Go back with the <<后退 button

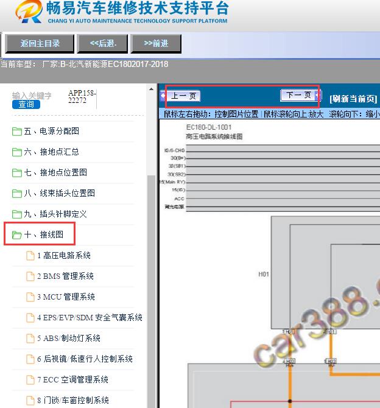[x=102, y=43]
